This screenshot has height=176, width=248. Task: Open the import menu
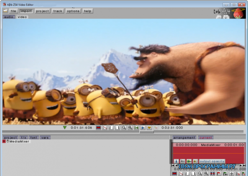[x=26, y=11]
